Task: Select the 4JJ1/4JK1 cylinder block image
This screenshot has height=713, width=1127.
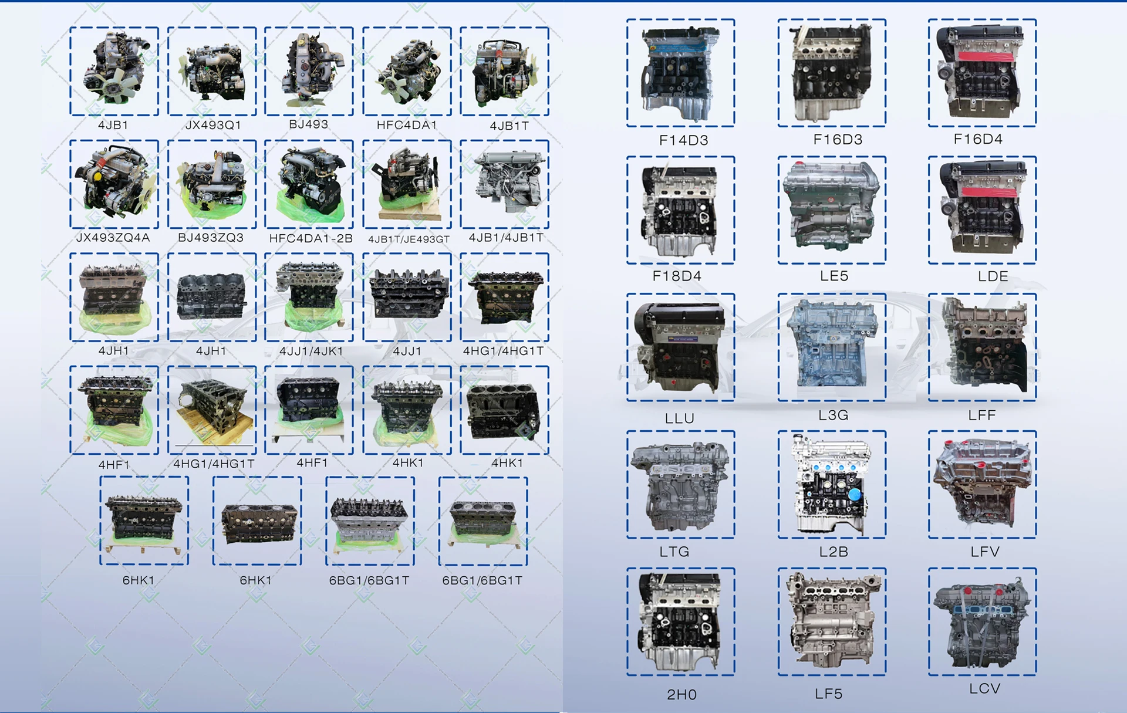Action: 309,297
